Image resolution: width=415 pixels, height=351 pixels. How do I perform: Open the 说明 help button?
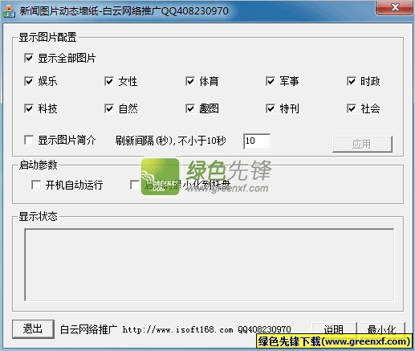click(x=334, y=329)
